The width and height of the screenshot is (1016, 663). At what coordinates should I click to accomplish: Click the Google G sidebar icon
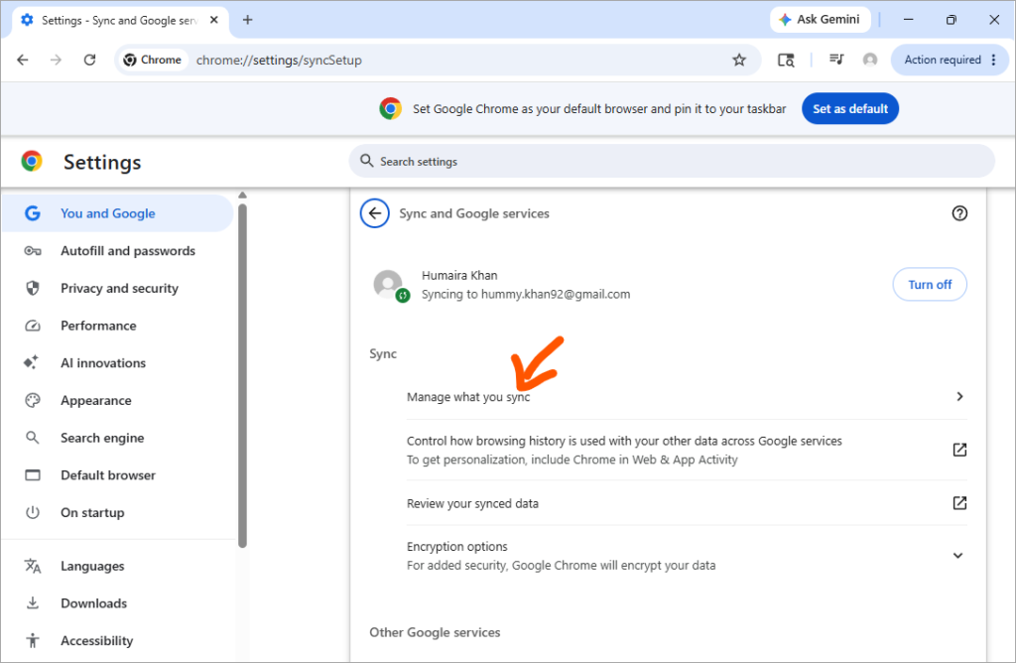33,213
